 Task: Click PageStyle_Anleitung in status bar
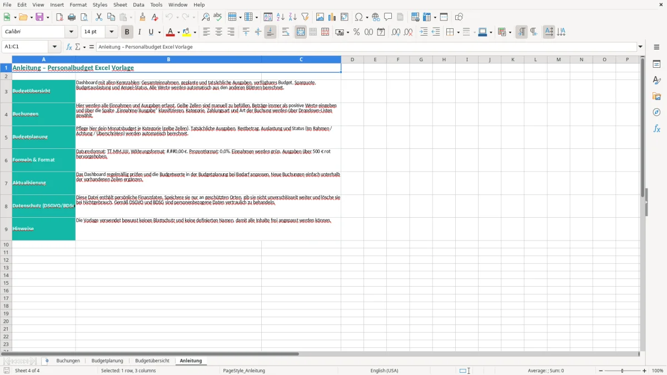point(244,371)
